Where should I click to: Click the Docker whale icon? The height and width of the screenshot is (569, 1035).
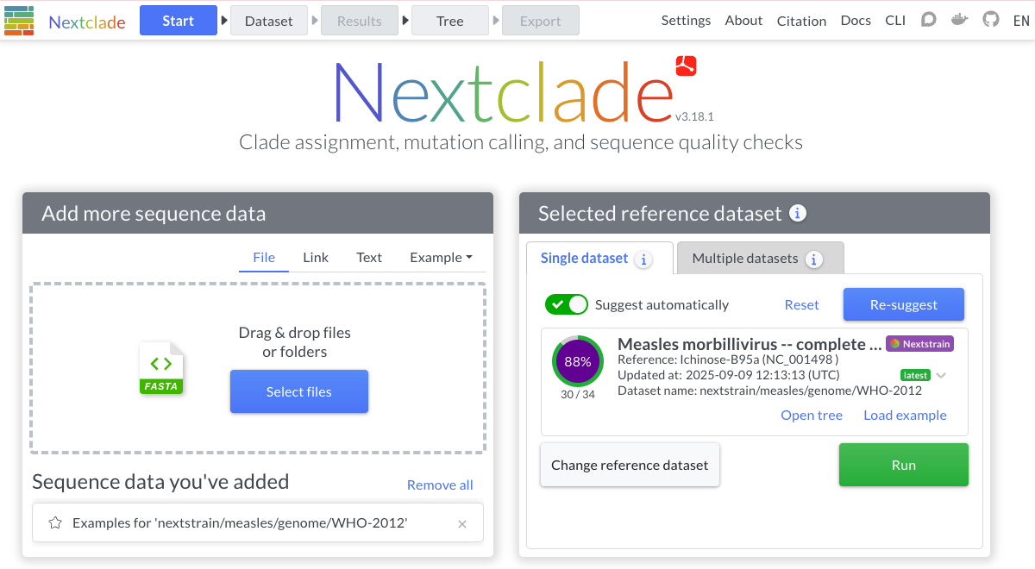point(959,20)
